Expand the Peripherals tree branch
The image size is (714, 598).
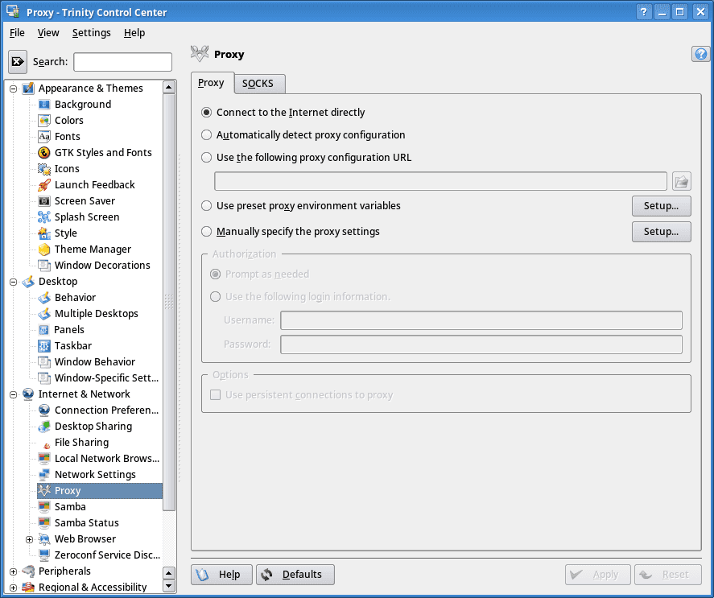point(13,571)
